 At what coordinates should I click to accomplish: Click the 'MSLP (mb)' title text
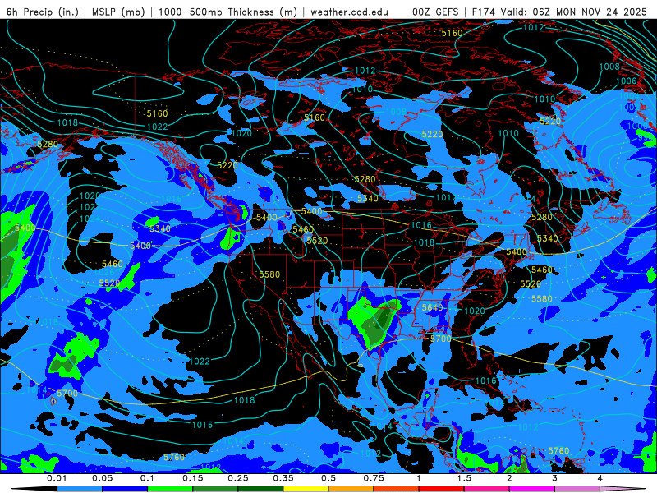[118, 12]
